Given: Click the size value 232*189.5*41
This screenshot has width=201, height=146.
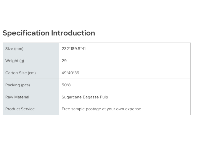Looking at the screenshot, I should click(x=73, y=49).
